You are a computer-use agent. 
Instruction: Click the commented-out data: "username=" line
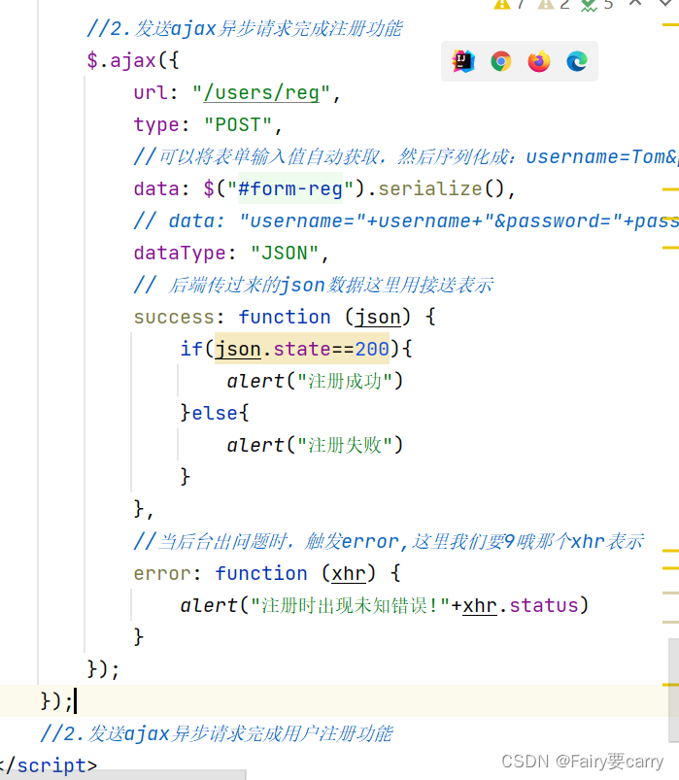405,220
